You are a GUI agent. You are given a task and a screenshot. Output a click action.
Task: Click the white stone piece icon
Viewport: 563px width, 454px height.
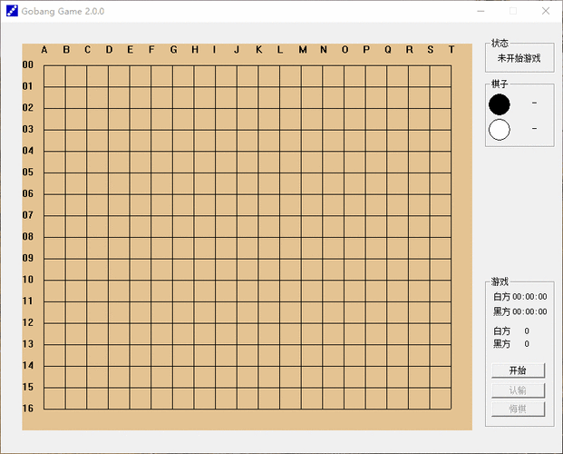point(500,130)
